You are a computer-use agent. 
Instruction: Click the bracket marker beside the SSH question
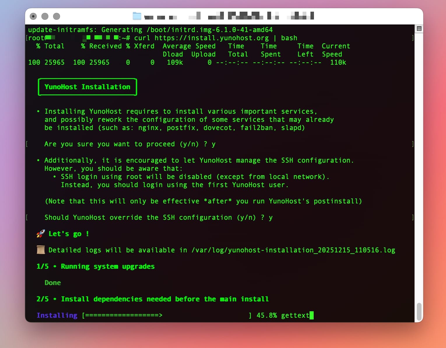click(x=27, y=217)
